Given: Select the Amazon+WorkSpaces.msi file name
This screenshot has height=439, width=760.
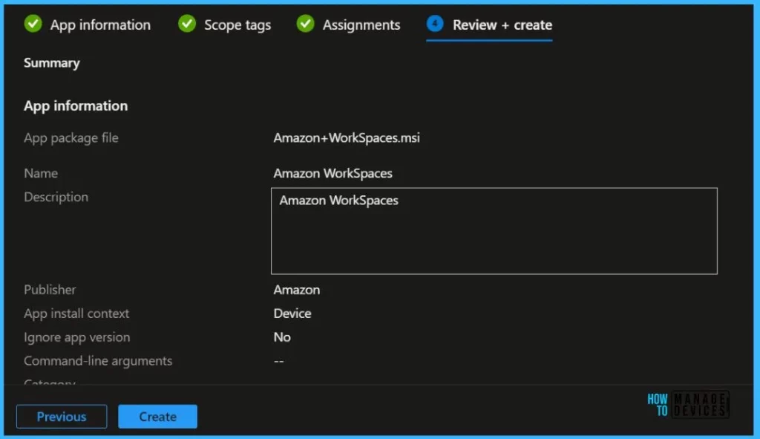Looking at the screenshot, I should coord(347,137).
